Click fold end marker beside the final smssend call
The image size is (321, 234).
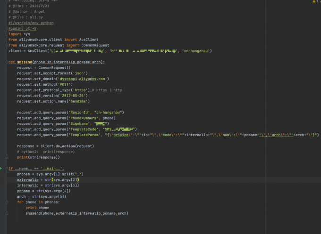pyautogui.click(x=7, y=213)
